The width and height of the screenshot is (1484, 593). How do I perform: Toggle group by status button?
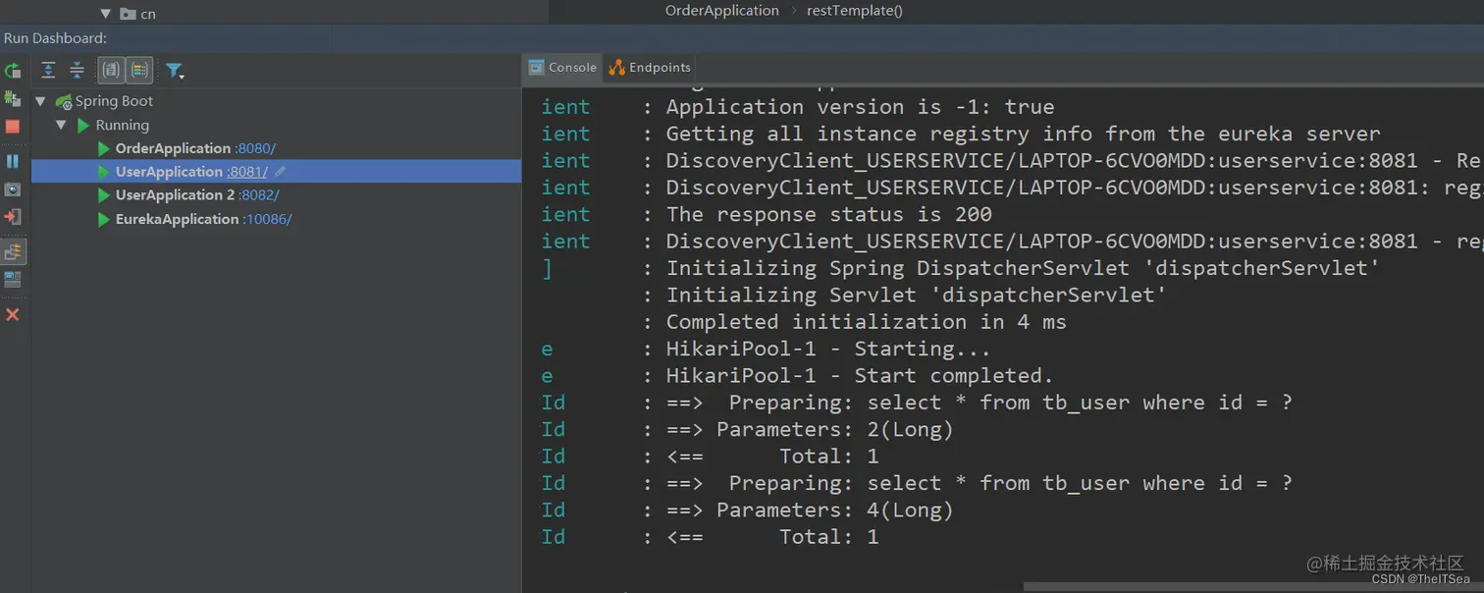(139, 70)
